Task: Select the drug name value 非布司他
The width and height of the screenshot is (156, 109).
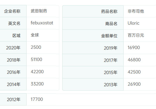Action: 136,11
